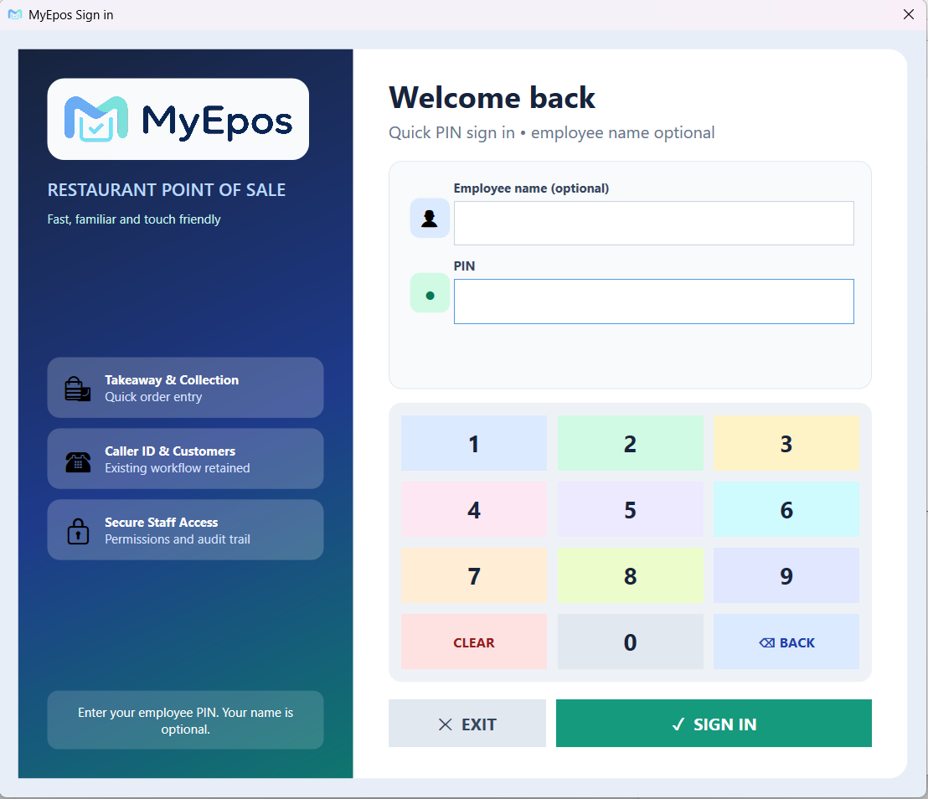This screenshot has width=928, height=799.
Task: Click the Caller ID & Customers title
Action: click(x=170, y=451)
